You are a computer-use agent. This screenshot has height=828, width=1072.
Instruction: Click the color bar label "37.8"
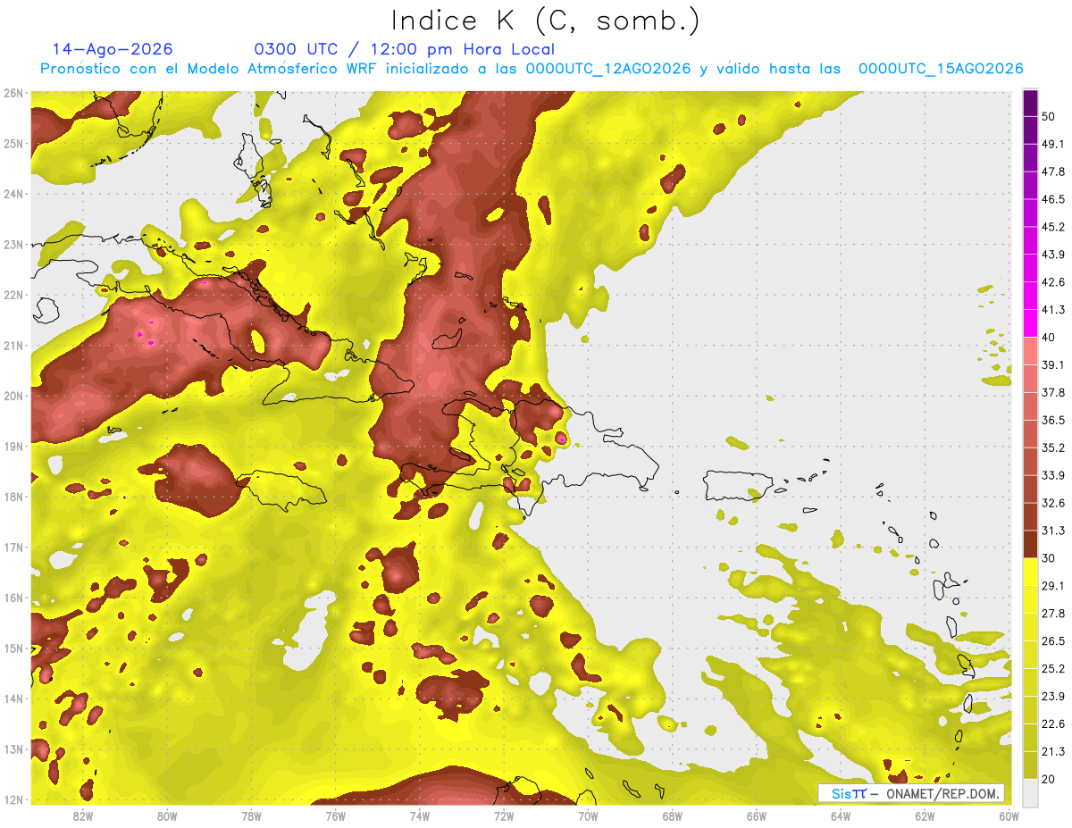click(1052, 392)
